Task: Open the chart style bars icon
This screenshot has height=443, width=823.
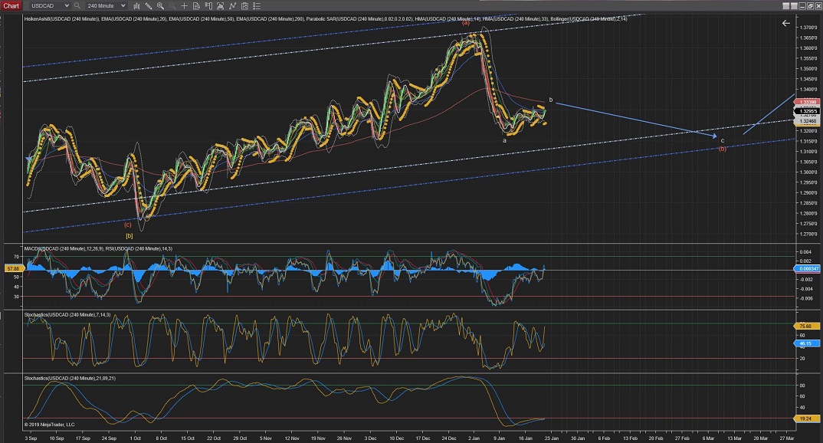Action: 136,6
